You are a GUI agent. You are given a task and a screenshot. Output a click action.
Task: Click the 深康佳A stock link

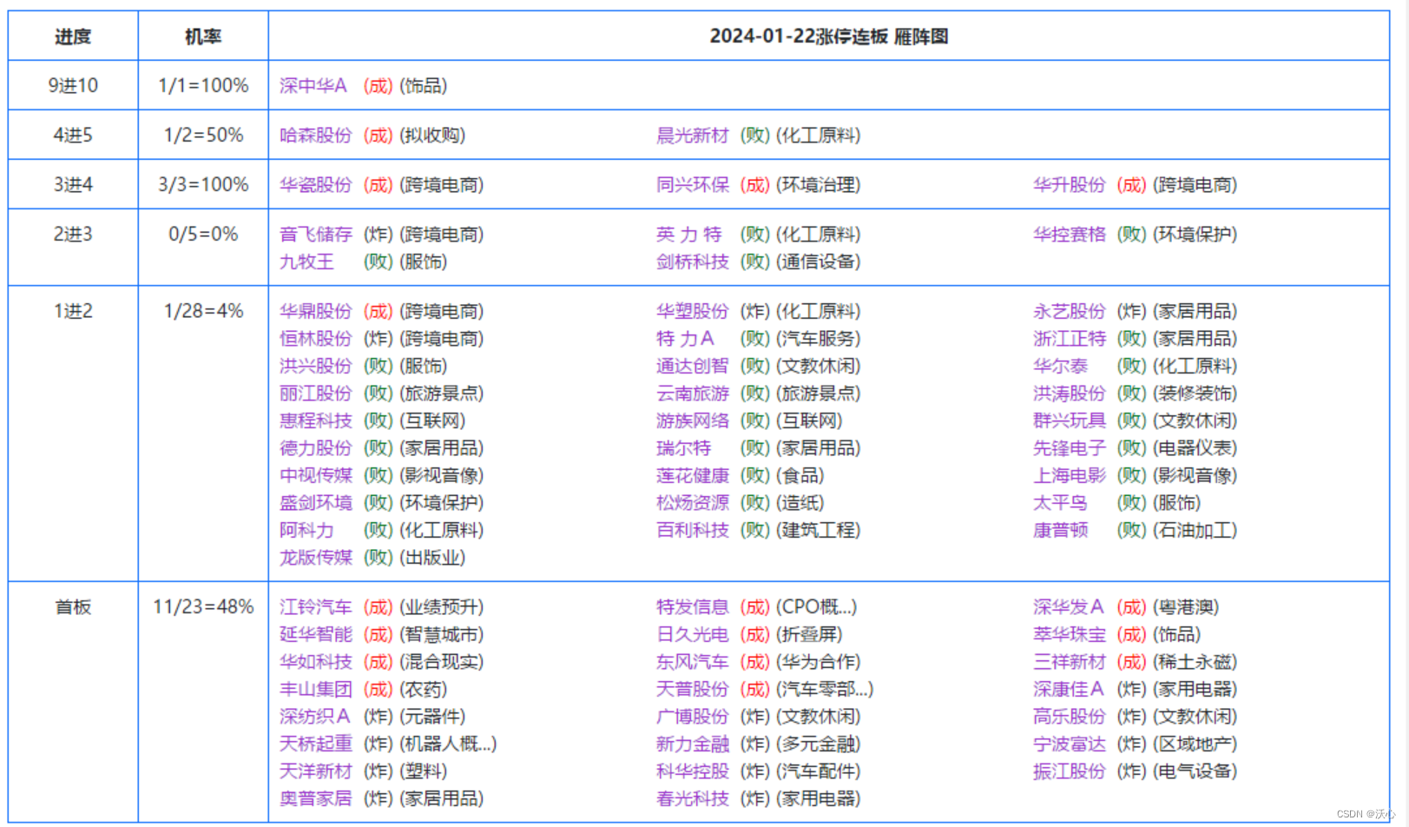tap(1069, 689)
